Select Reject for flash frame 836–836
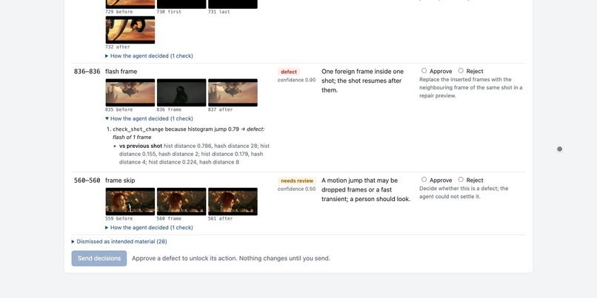This screenshot has width=597, height=298. (461, 71)
